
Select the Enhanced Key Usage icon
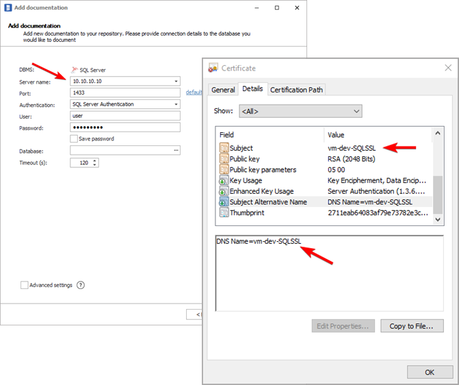coord(224,191)
